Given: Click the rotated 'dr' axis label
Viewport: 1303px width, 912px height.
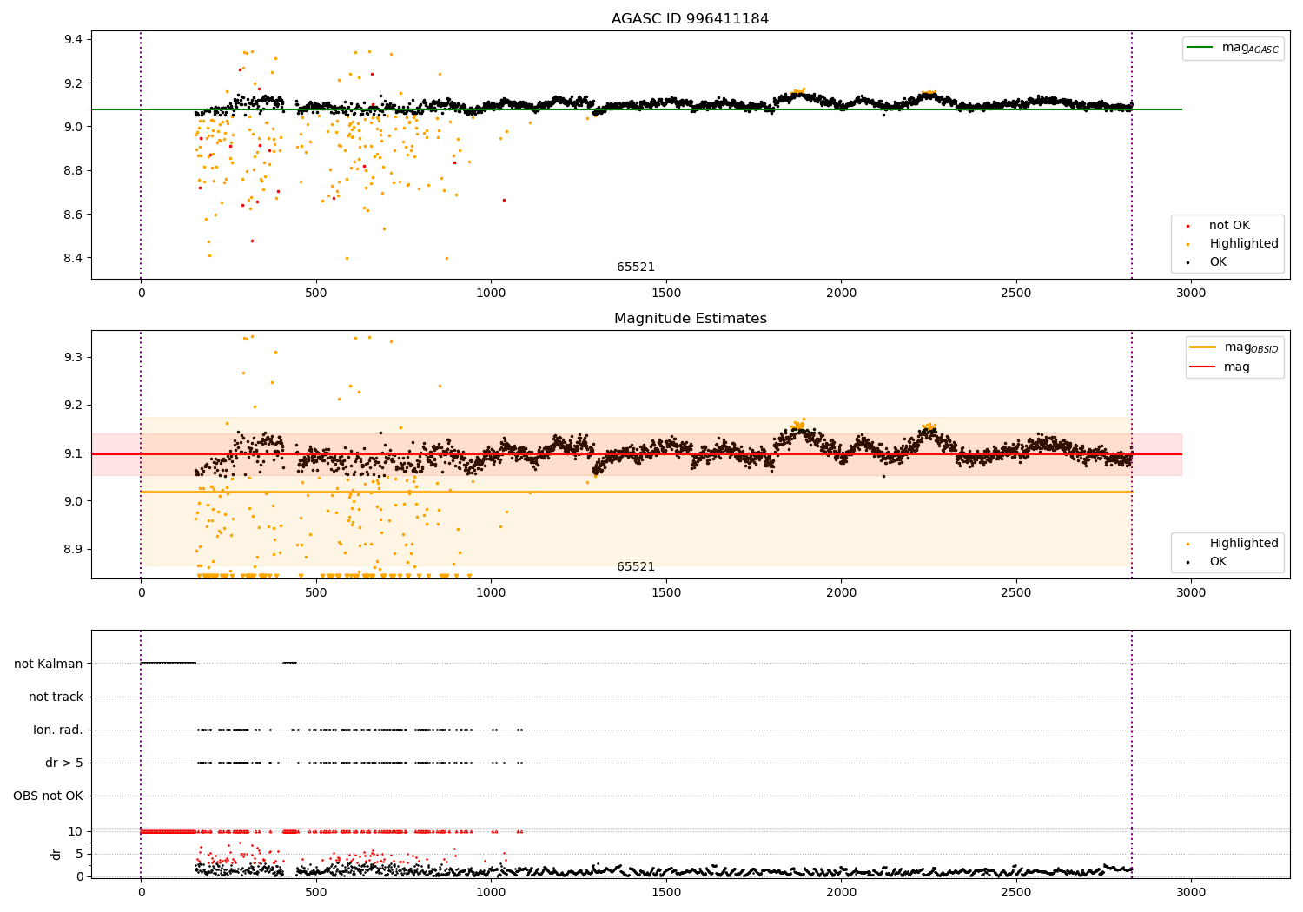Looking at the screenshot, I should coord(56,854).
